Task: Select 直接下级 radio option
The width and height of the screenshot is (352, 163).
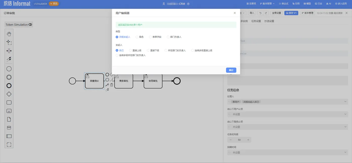Action: 153,50
